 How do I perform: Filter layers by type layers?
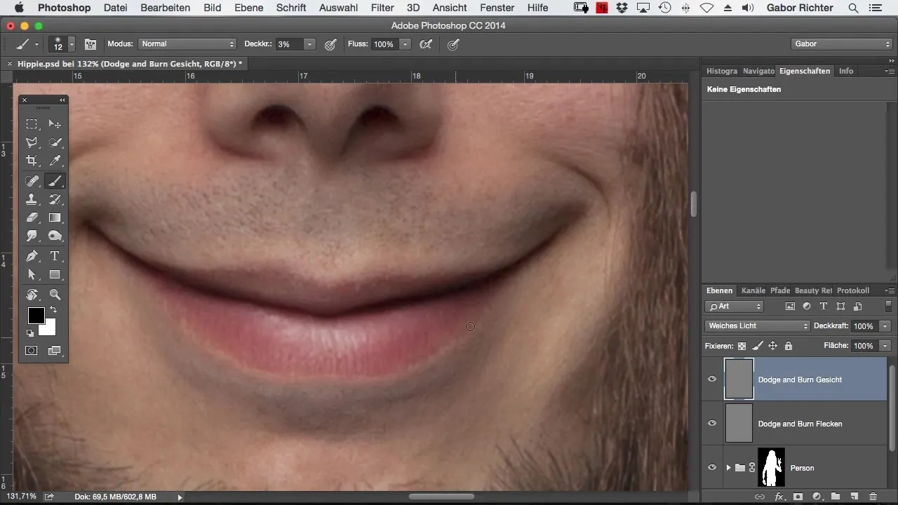click(824, 307)
